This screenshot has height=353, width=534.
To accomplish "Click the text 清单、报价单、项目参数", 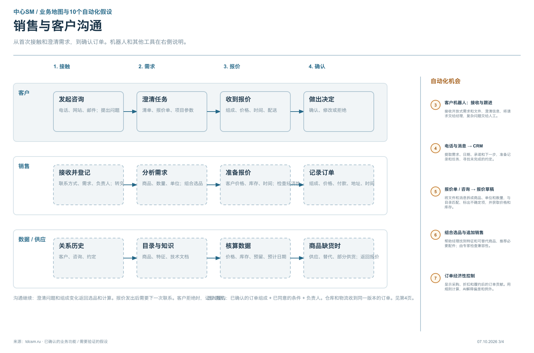I will click(x=168, y=110).
